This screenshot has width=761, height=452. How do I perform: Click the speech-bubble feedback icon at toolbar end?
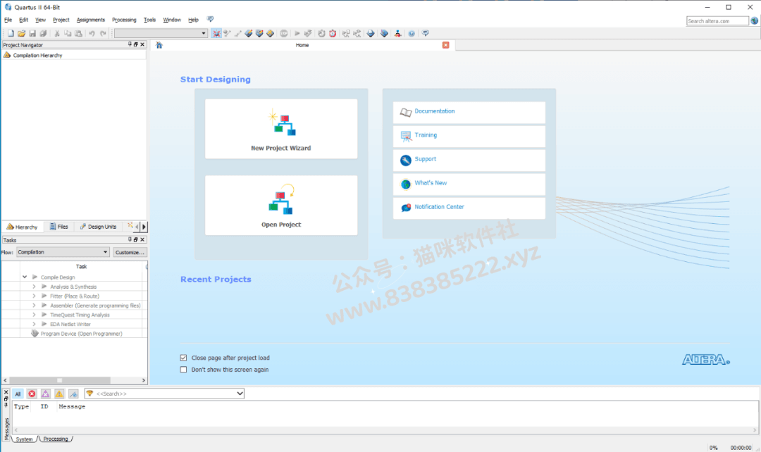click(426, 34)
